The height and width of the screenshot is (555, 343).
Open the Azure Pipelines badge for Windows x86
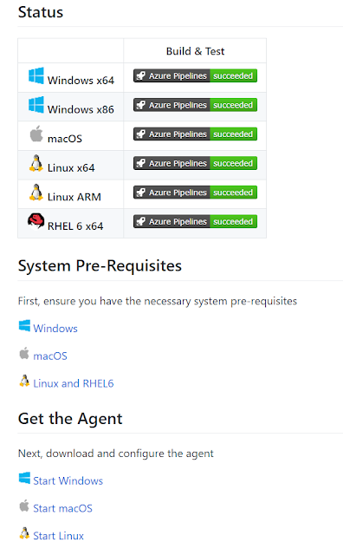(x=195, y=105)
